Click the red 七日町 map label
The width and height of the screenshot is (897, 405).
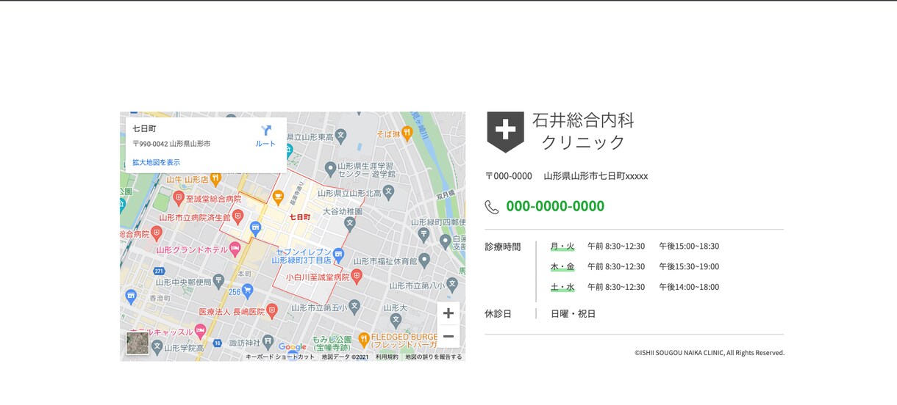tap(299, 217)
